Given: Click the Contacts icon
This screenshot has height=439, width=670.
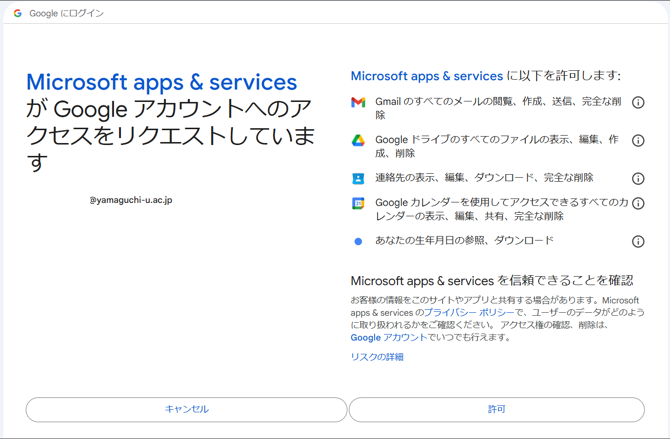Looking at the screenshot, I should tap(358, 178).
